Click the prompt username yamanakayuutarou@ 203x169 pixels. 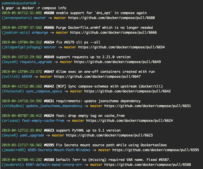point(19,3)
